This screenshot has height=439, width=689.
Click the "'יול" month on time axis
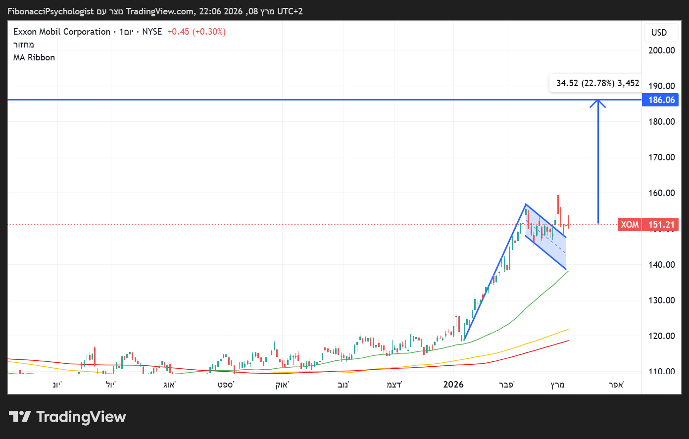click(x=110, y=385)
